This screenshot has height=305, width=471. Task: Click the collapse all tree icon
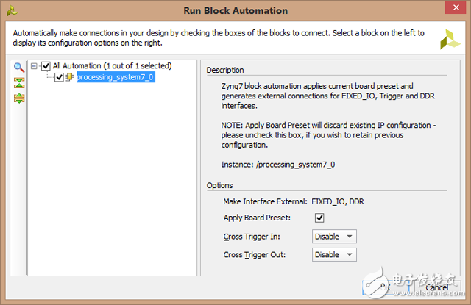pyautogui.click(x=19, y=83)
